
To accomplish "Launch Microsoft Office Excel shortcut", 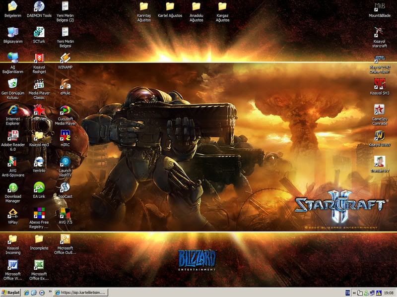I will pyautogui.click(x=39, y=270).
